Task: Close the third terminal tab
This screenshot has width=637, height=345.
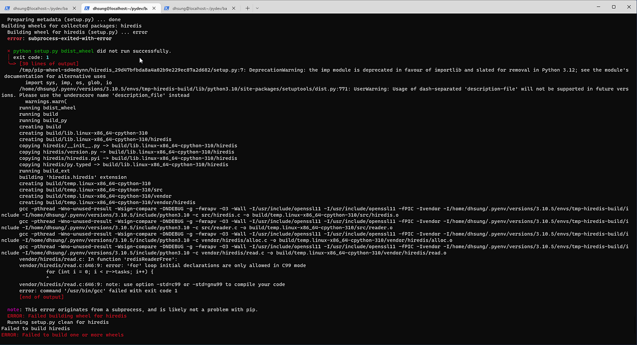Action: tap(234, 7)
